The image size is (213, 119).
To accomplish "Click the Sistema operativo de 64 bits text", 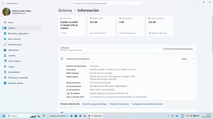I will 109,93.
